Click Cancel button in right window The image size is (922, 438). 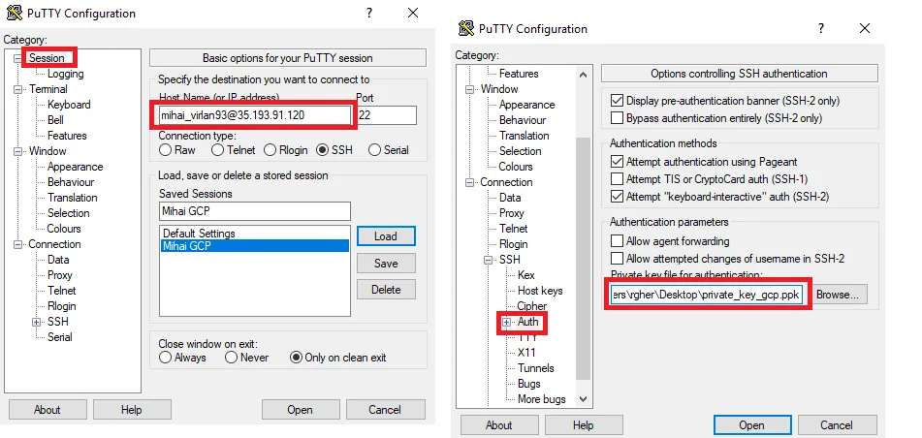click(836, 425)
